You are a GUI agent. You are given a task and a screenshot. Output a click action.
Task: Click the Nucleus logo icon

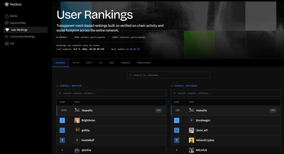[7, 4]
